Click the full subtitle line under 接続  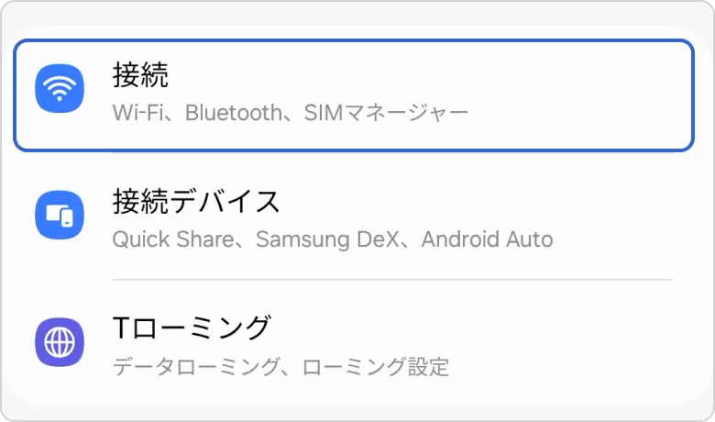point(290,114)
